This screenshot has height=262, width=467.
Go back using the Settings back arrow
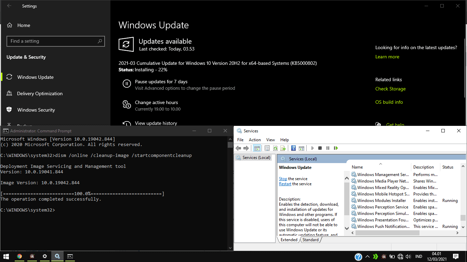pyautogui.click(x=9, y=6)
